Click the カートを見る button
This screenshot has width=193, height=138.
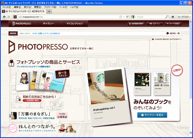[173, 23]
